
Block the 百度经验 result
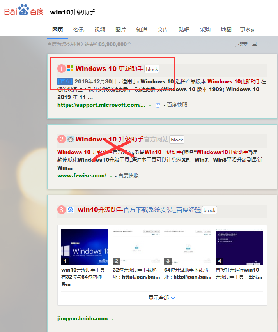209,210
